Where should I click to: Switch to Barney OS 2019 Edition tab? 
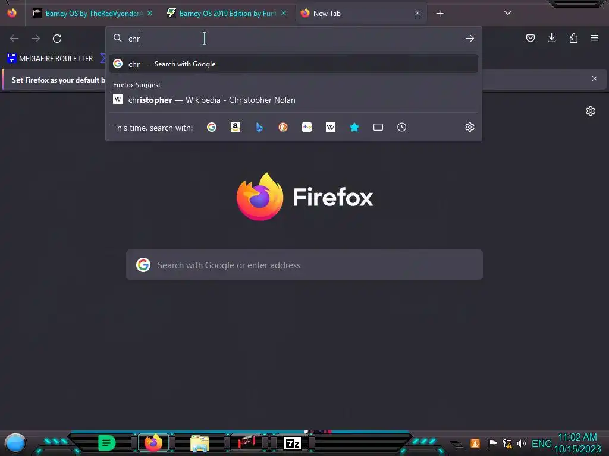(227, 14)
